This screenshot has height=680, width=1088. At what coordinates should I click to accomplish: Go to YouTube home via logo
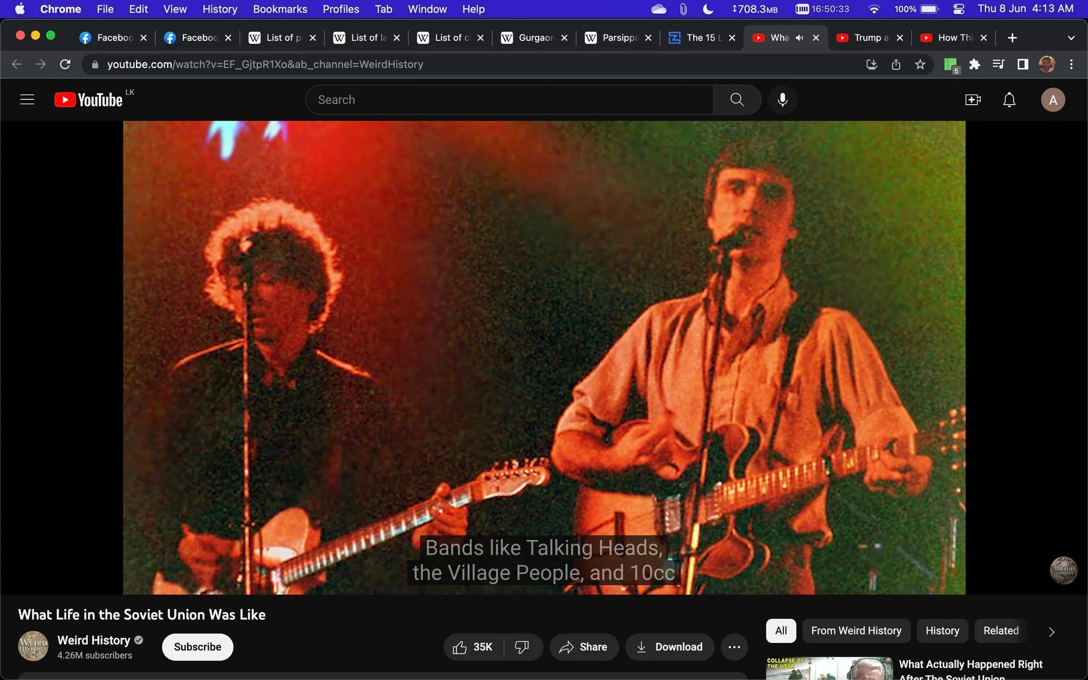(x=89, y=100)
